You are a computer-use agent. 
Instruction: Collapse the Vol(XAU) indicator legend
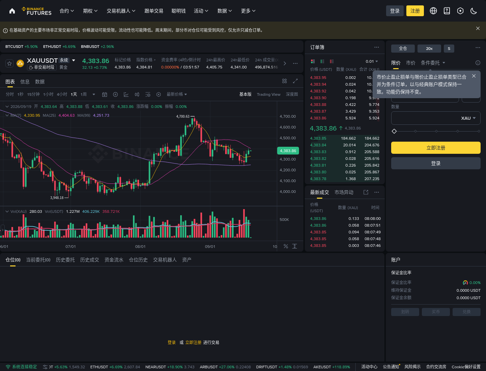tap(7, 211)
